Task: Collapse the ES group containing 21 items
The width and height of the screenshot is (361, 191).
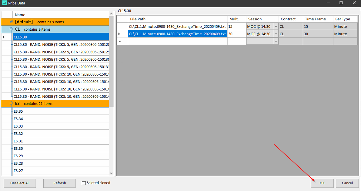Action: click(x=11, y=104)
